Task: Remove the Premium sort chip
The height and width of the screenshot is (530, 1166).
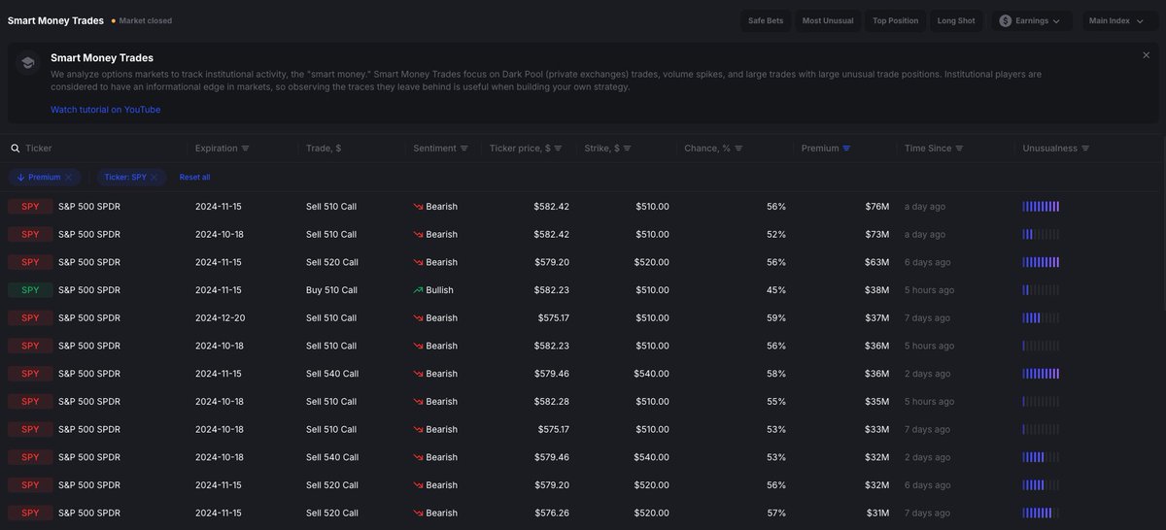Action: pyautogui.click(x=68, y=178)
